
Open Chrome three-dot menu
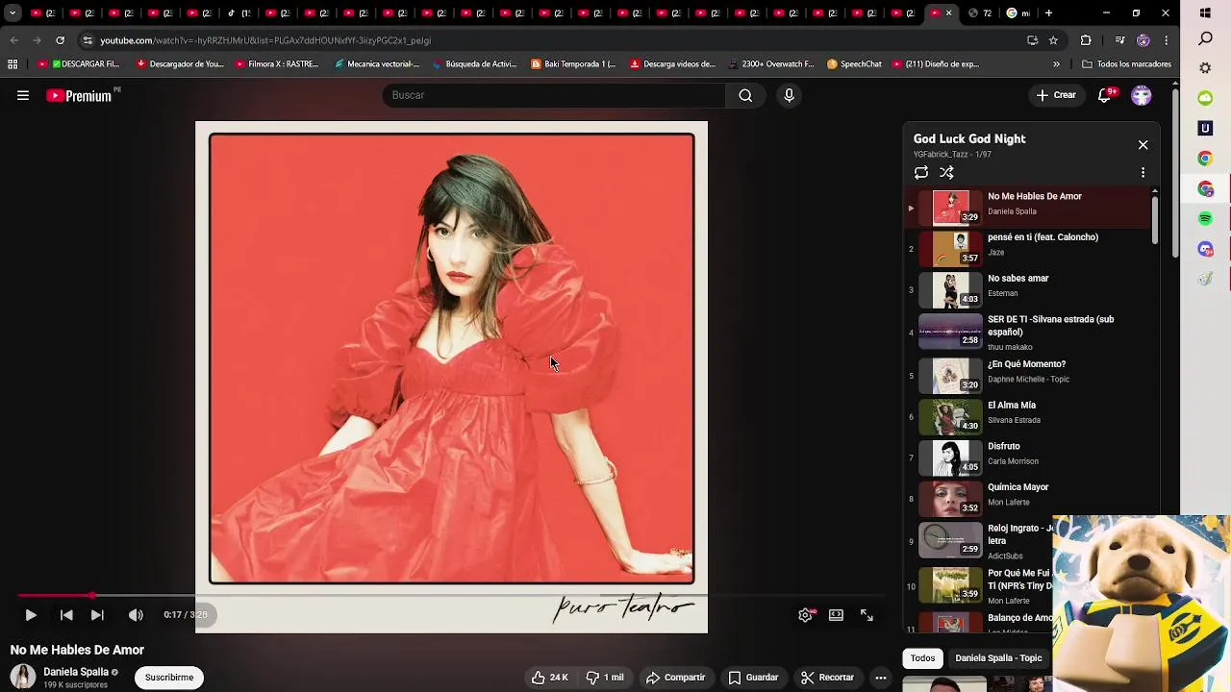click(1166, 40)
